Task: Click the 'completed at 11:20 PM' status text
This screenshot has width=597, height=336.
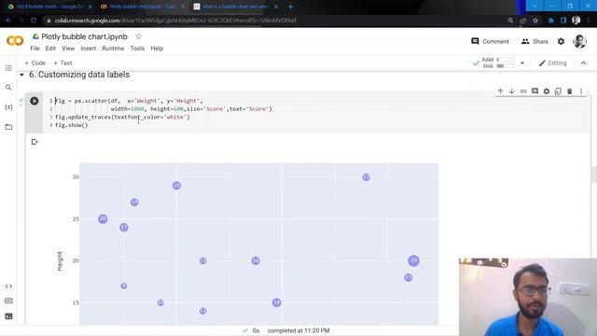Action: point(298,330)
